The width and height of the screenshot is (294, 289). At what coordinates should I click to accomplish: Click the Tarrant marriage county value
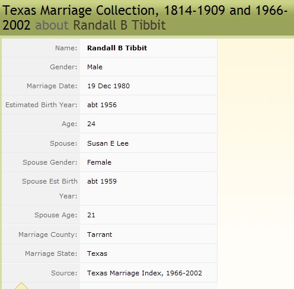tap(100, 235)
